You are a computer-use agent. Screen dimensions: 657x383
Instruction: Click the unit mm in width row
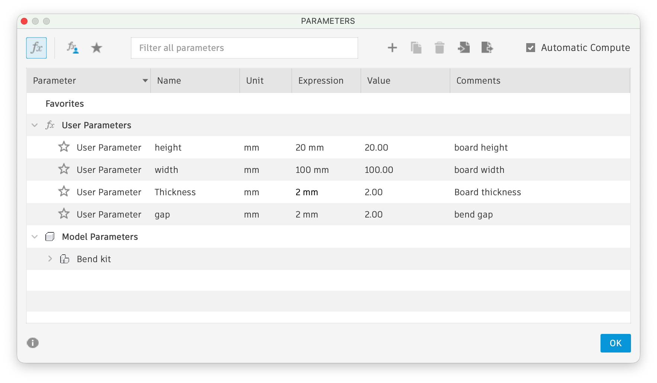252,170
